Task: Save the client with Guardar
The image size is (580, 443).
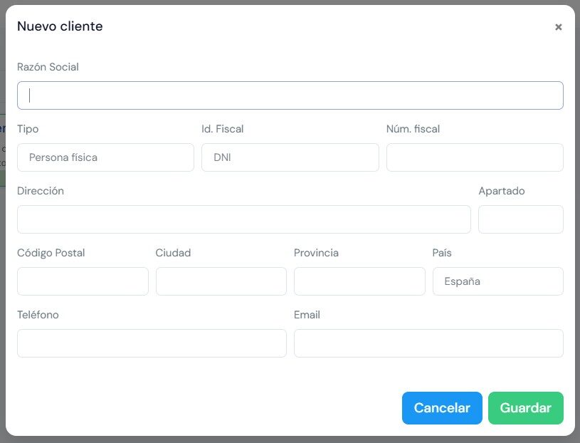Action: [x=525, y=408]
